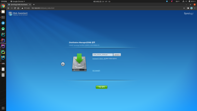Click the green install now button
The image size is (197, 111).
click(x=101, y=87)
